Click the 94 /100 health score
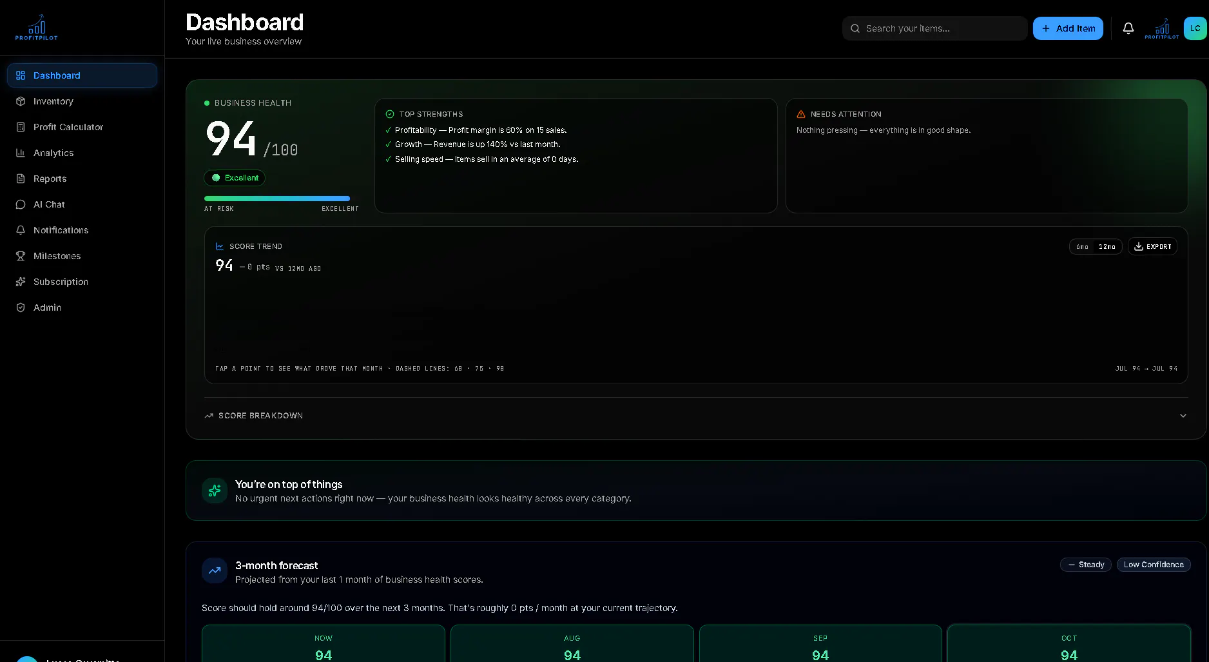Screen dimensions: 1209x662 coord(252,140)
